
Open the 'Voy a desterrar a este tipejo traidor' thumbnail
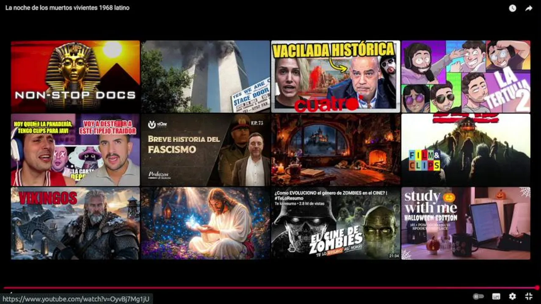click(x=75, y=150)
